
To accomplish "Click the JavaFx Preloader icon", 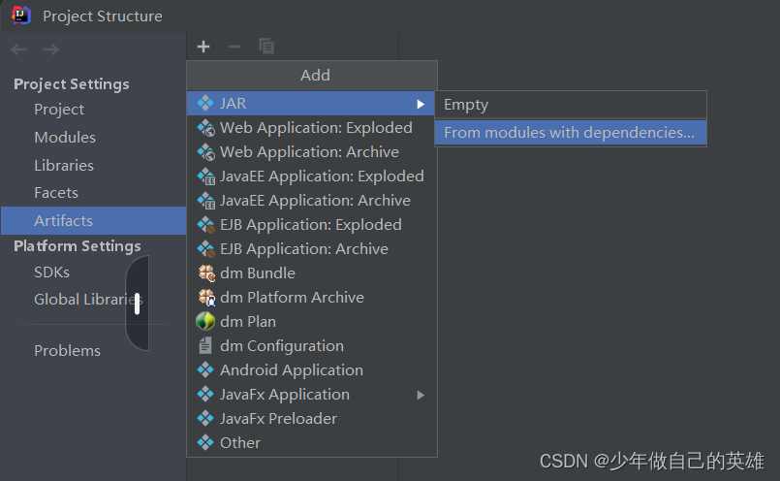I will (x=205, y=418).
